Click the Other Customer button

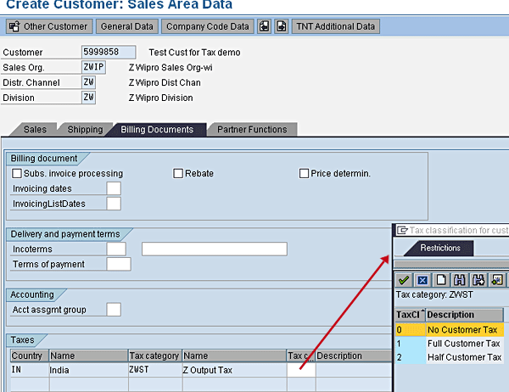point(48,26)
